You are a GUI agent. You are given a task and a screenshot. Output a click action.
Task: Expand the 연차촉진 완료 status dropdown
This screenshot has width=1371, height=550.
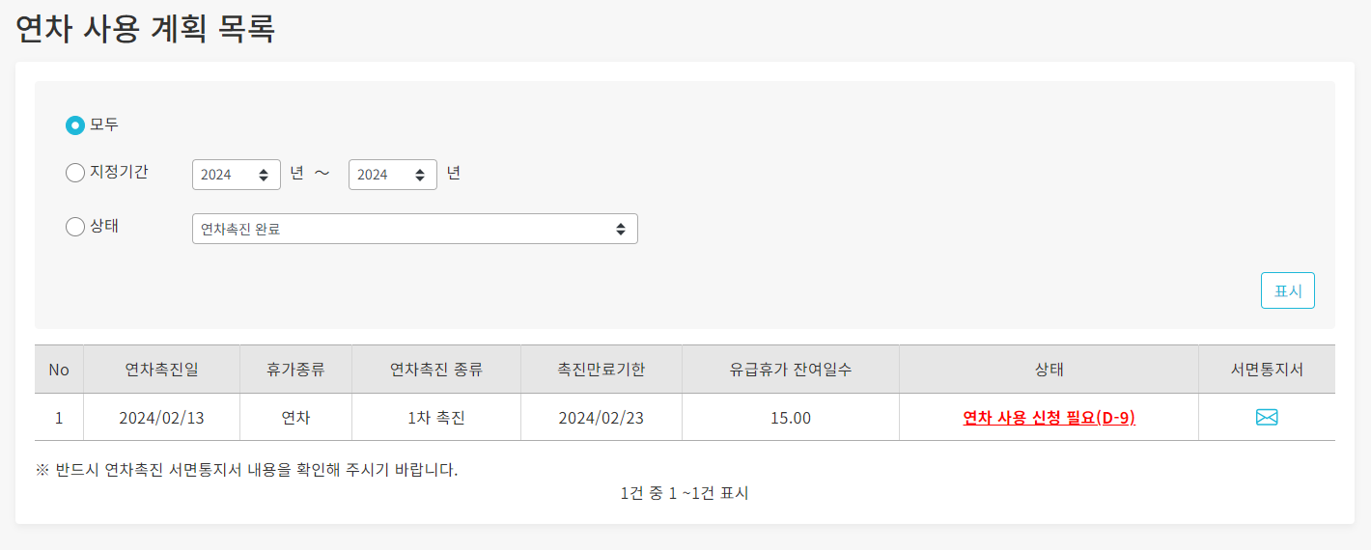click(x=415, y=229)
